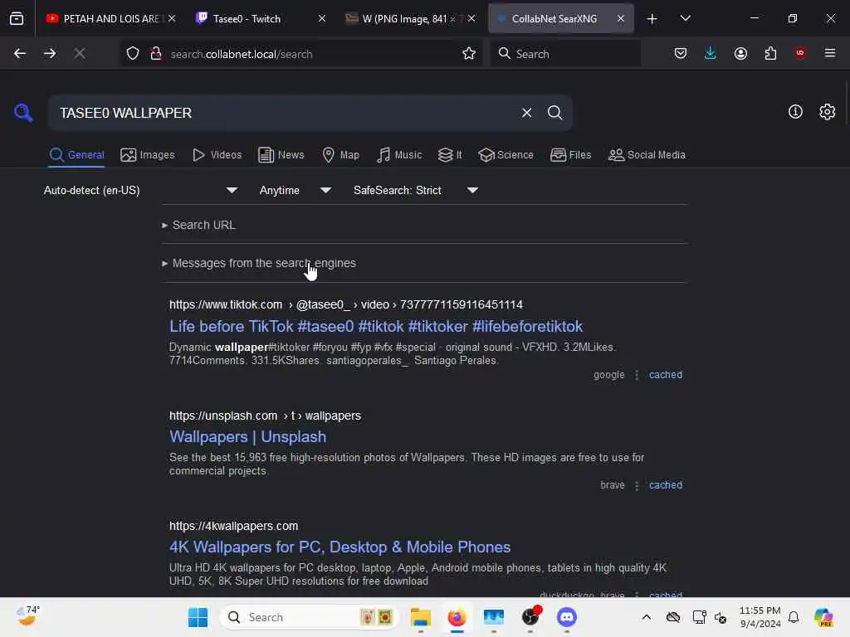
Task: Show Firefox downloads panel
Action: (711, 53)
